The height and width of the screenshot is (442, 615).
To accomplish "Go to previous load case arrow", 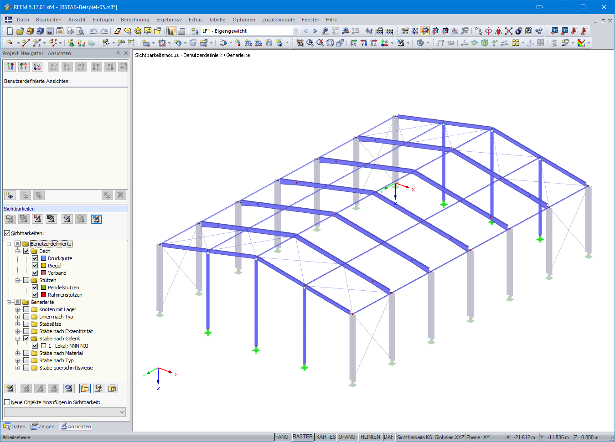I will pos(305,31).
